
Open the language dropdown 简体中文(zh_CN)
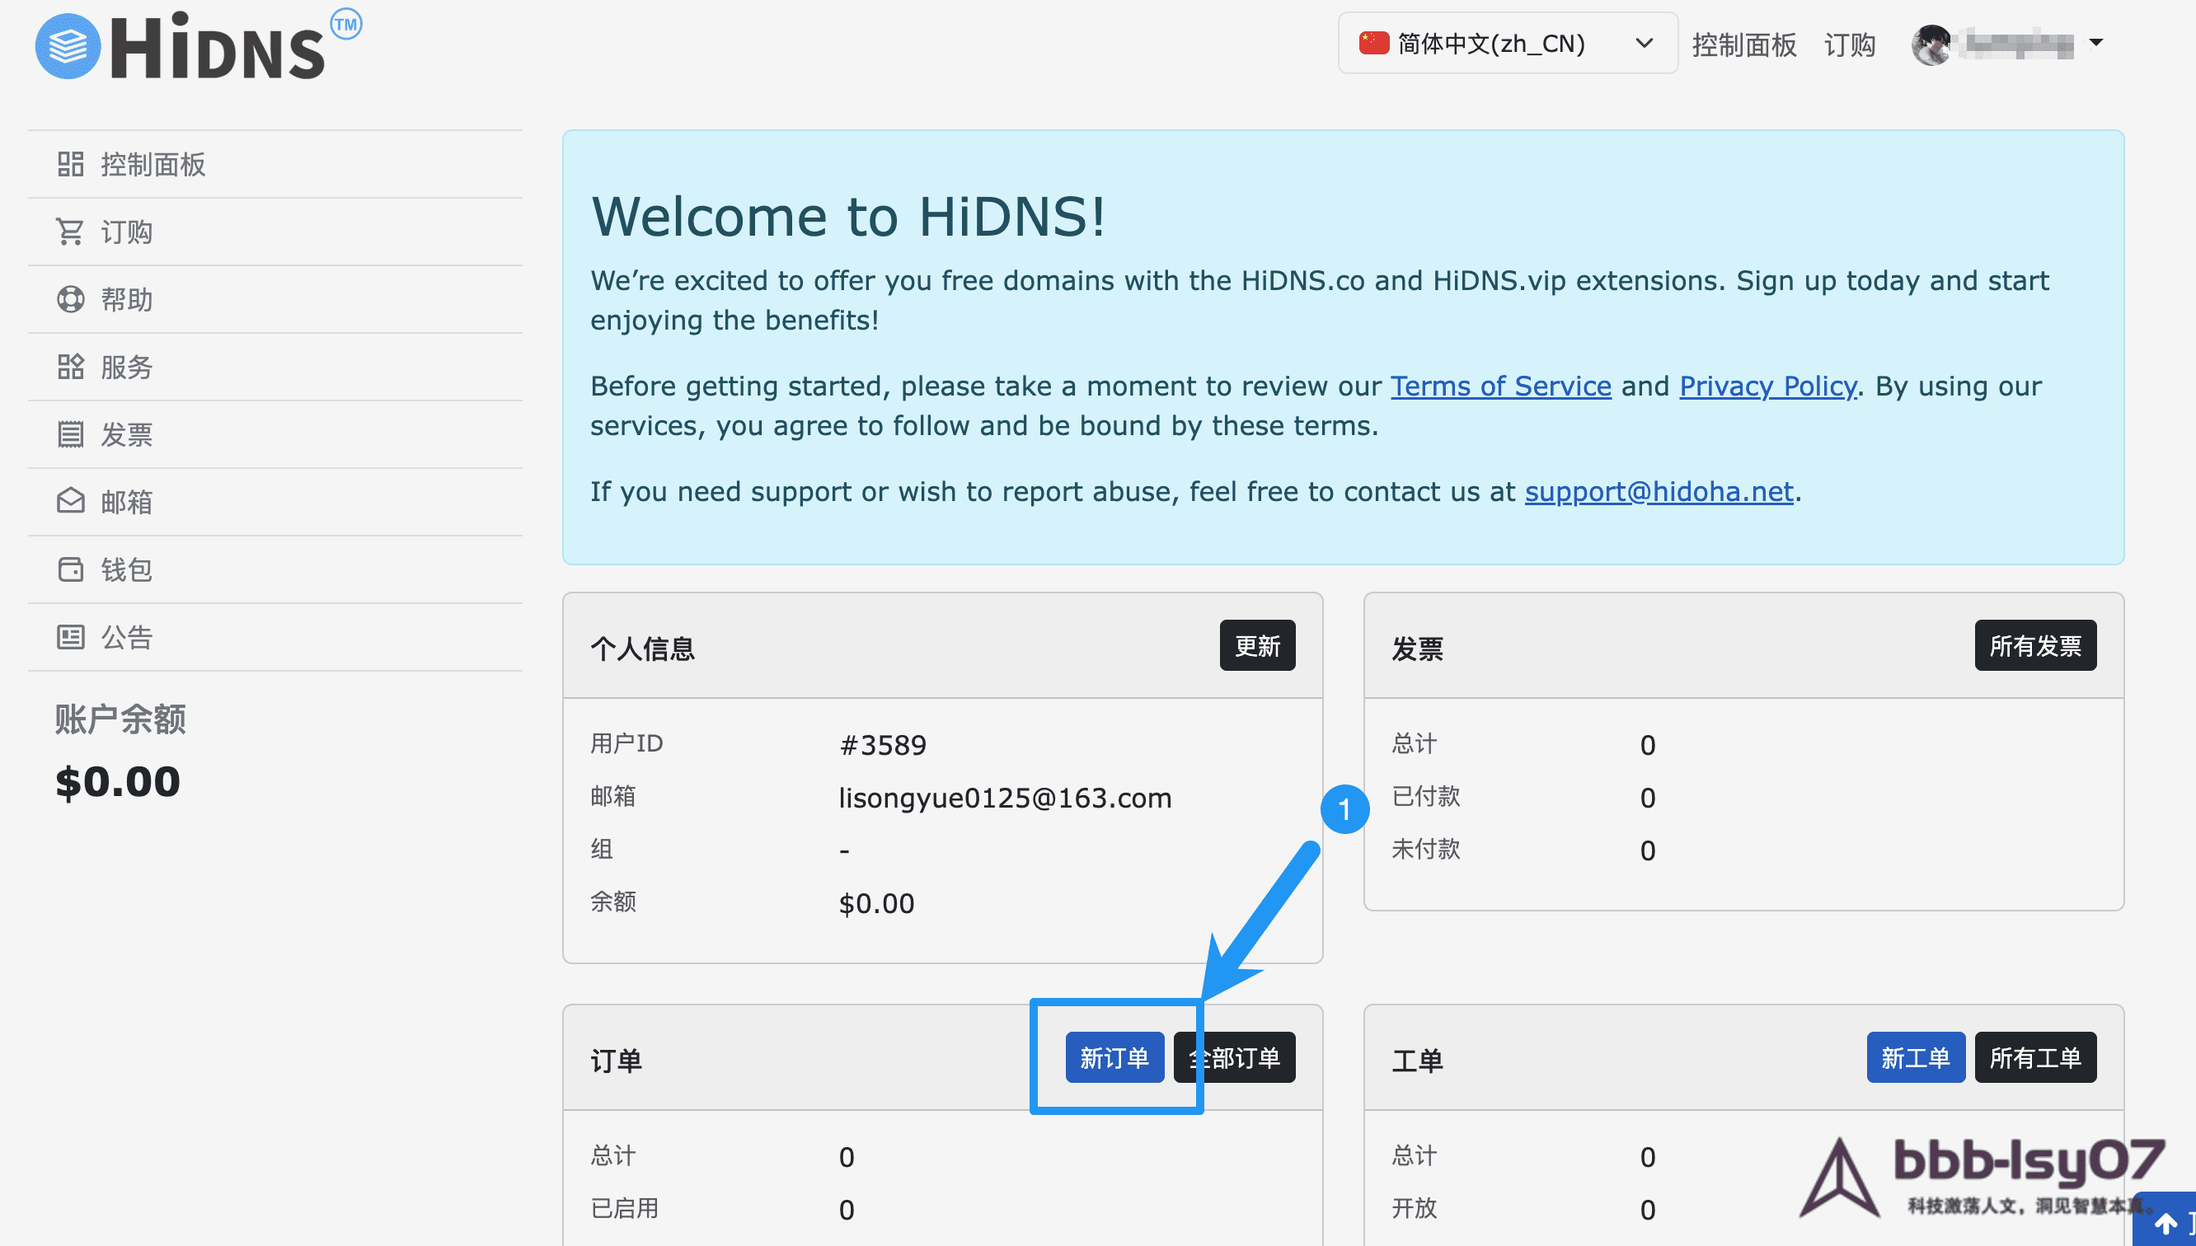point(1506,43)
